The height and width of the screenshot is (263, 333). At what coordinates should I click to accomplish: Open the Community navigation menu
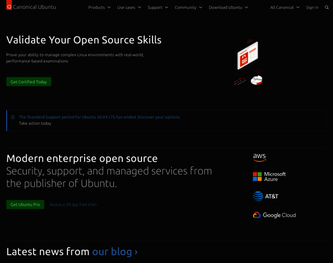[x=188, y=7]
